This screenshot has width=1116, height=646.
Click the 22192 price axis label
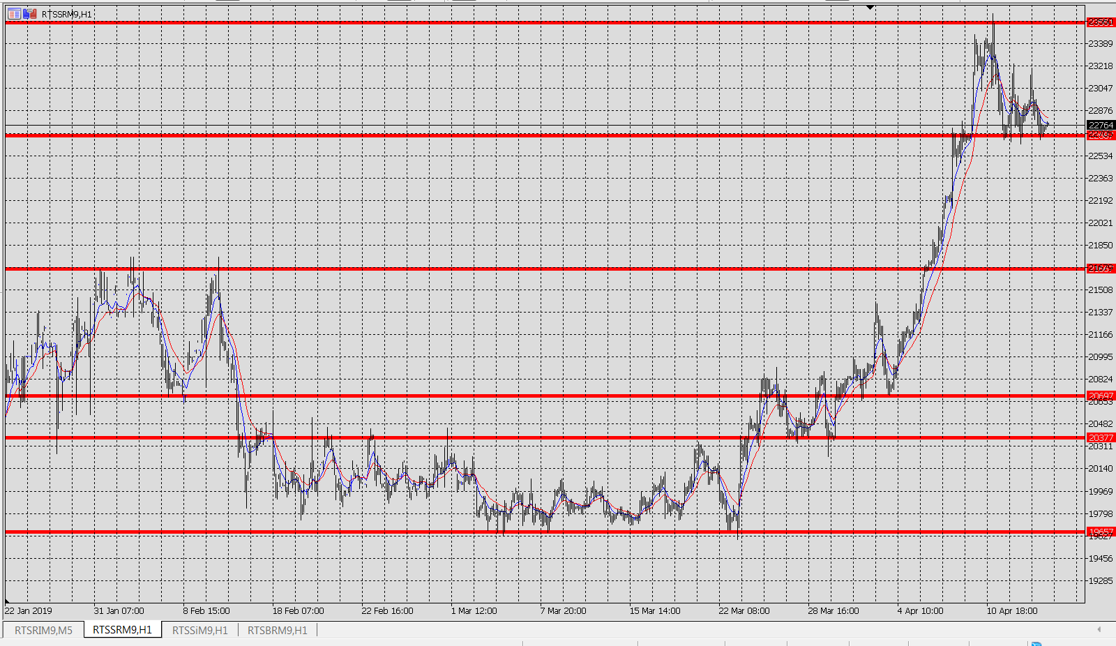coord(1101,201)
